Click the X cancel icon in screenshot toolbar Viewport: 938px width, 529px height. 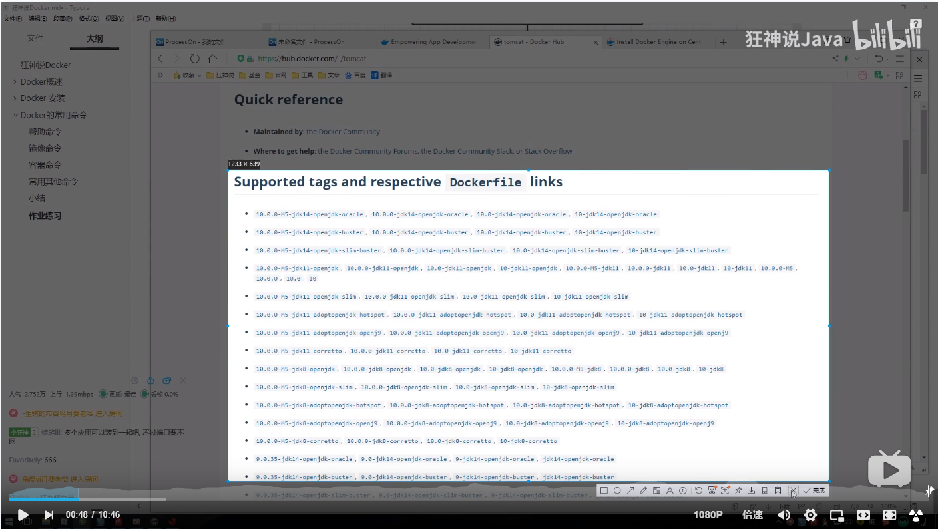pos(793,490)
